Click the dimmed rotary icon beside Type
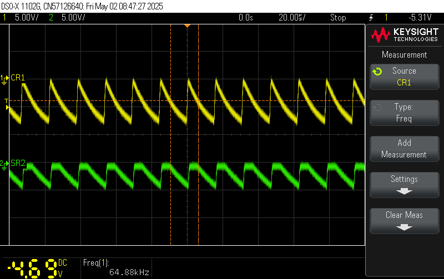 click(377, 108)
